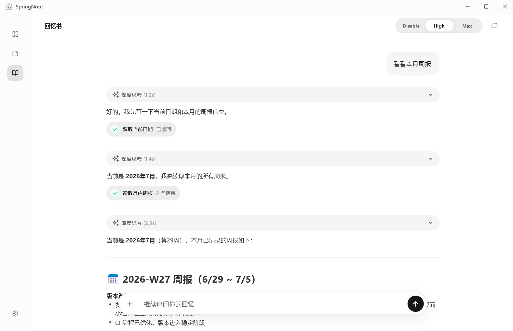Click the 看看本月周报 user message bubble
The height and width of the screenshot is (331, 513).
(x=412, y=64)
